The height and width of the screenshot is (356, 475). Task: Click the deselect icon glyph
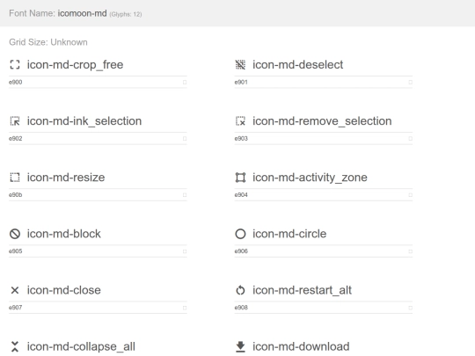240,64
